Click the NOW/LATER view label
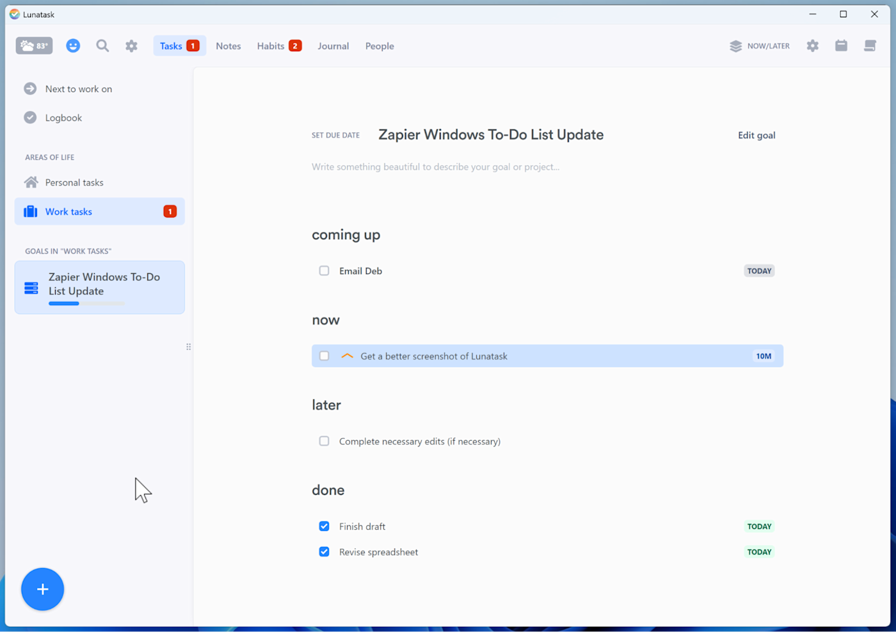Image resolution: width=896 pixels, height=632 pixels. click(x=768, y=46)
